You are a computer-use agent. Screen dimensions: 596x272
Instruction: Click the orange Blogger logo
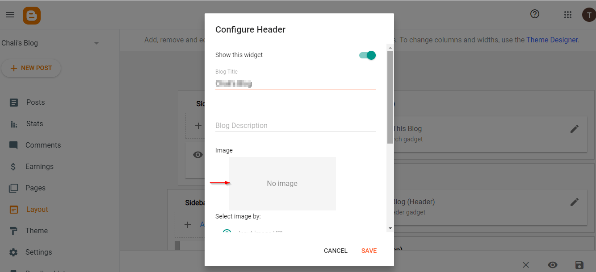pos(32,15)
